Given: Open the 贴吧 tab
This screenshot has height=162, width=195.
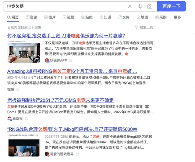Looking at the screenshot, I should pyautogui.click(x=87, y=17).
